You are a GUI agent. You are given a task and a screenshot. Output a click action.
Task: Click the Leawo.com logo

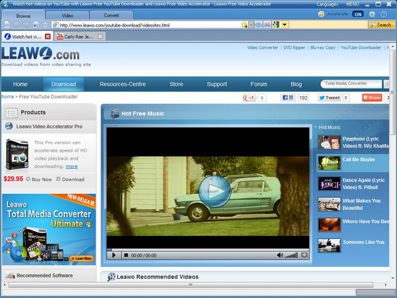pos(40,54)
